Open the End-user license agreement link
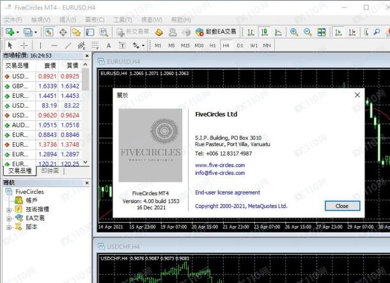The height and width of the screenshot is (283, 390). coord(228,192)
